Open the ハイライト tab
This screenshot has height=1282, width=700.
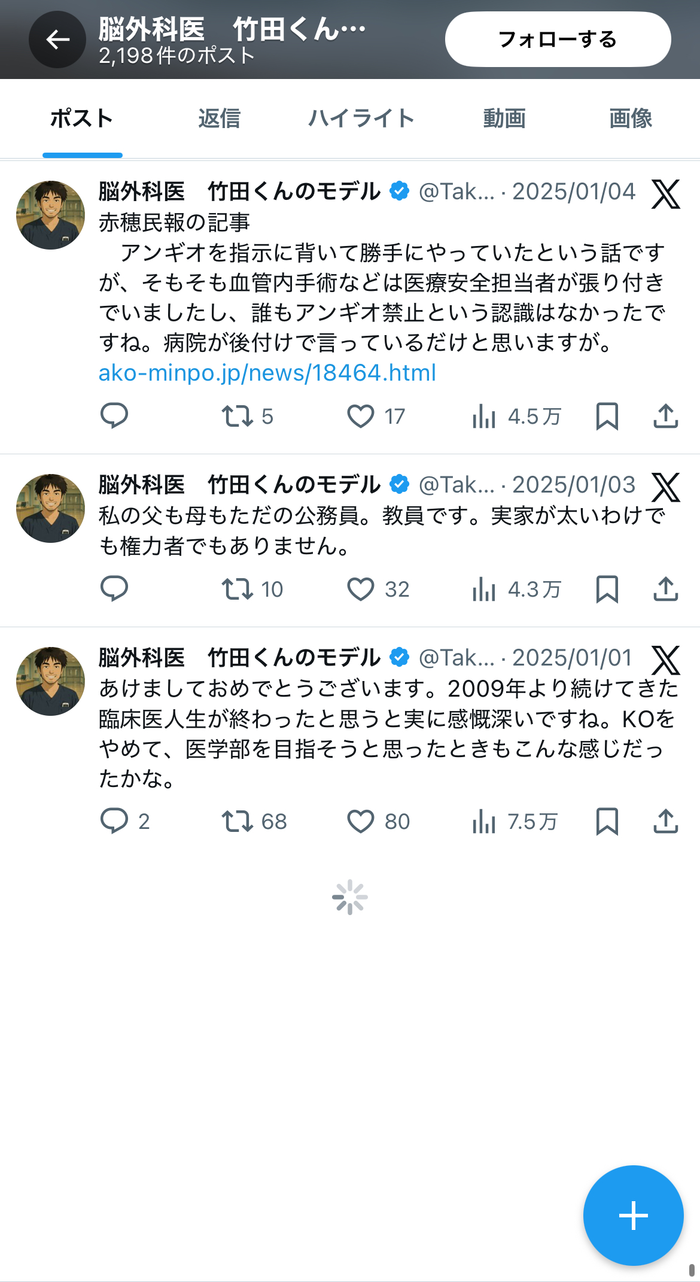pos(361,119)
